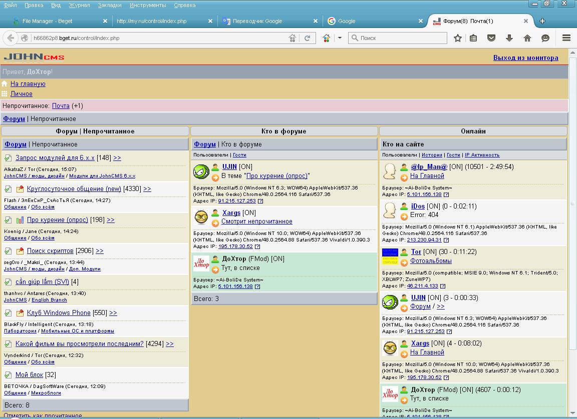The height and width of the screenshot is (419, 577).
Task: Open the "Закладки" menu
Action: pos(110,5)
